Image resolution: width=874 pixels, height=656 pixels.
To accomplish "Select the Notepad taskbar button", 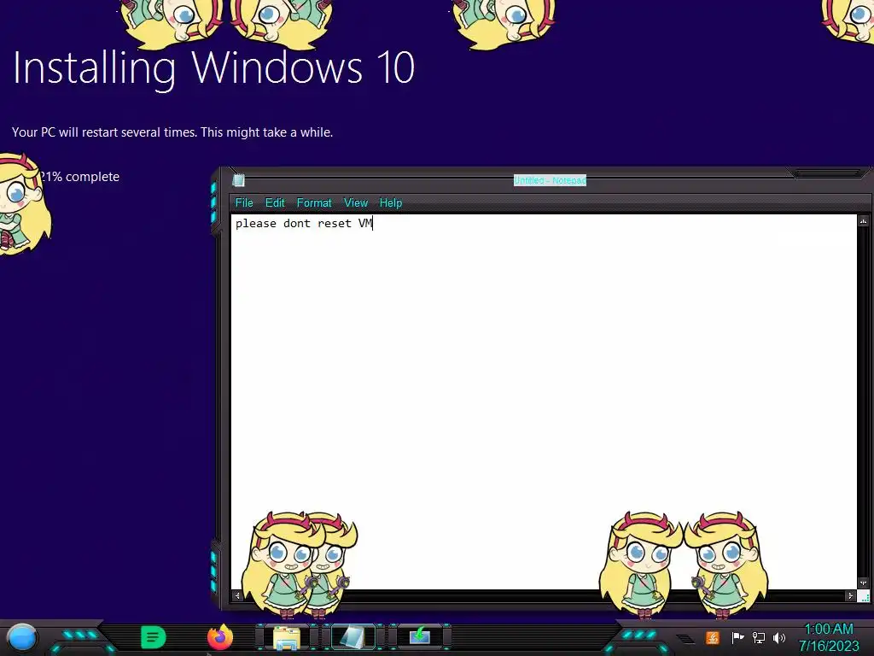I will [353, 637].
